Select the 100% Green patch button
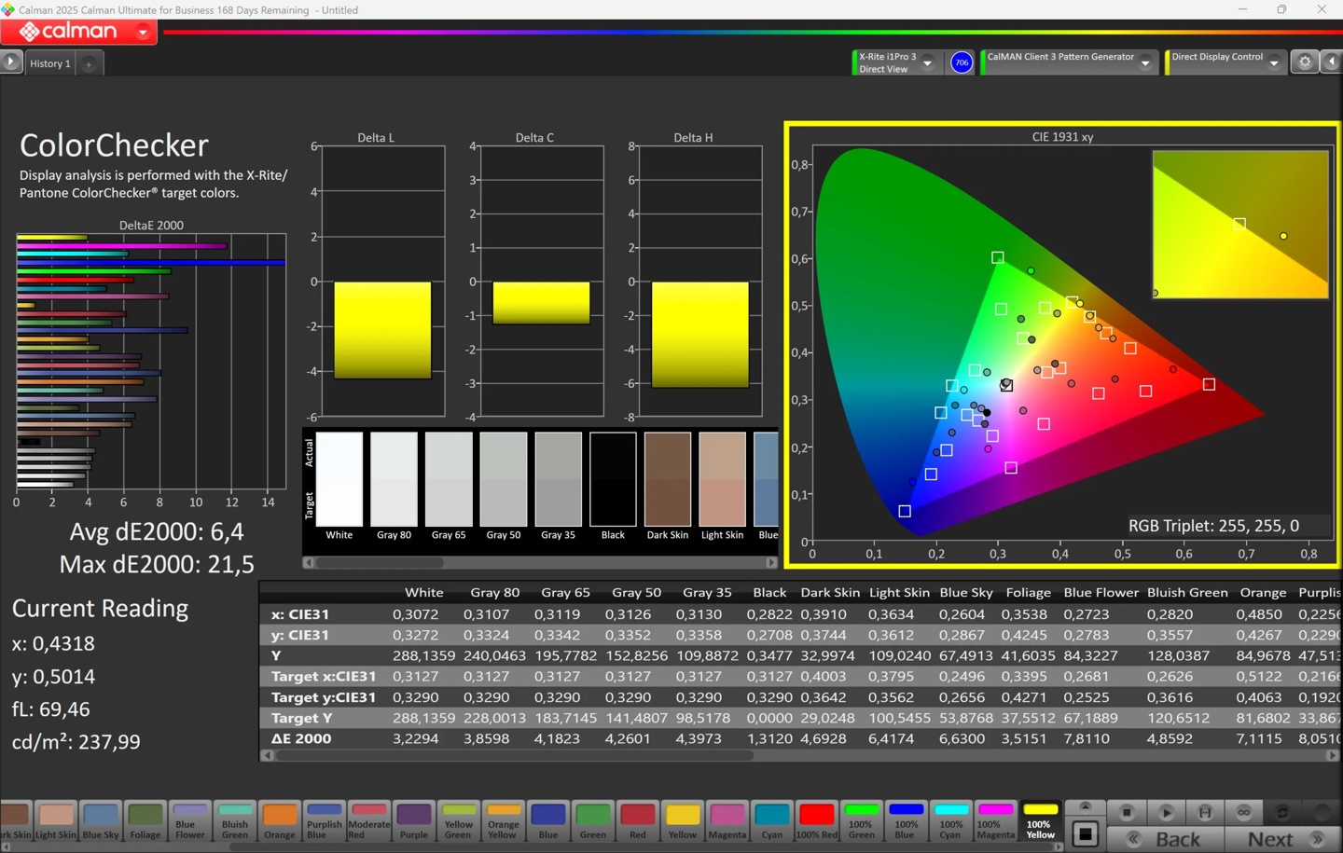The height and width of the screenshot is (853, 1343). tap(862, 820)
